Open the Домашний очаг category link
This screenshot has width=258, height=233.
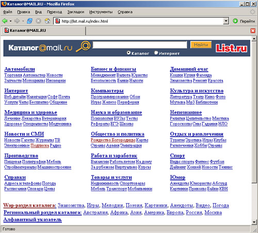click(189, 69)
